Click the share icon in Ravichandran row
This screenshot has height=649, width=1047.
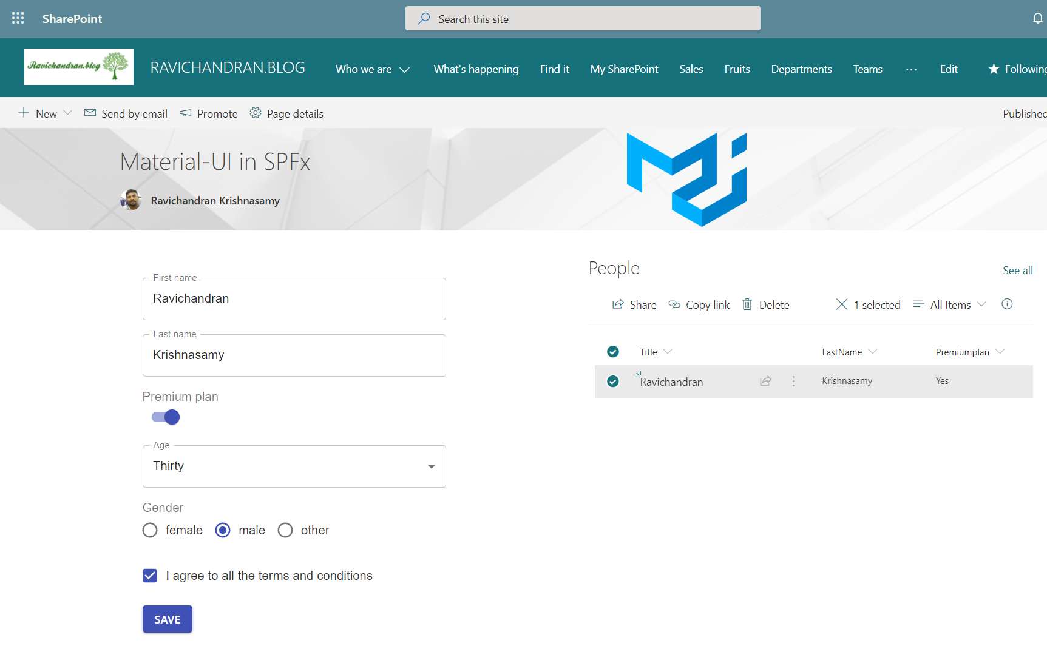[765, 381]
